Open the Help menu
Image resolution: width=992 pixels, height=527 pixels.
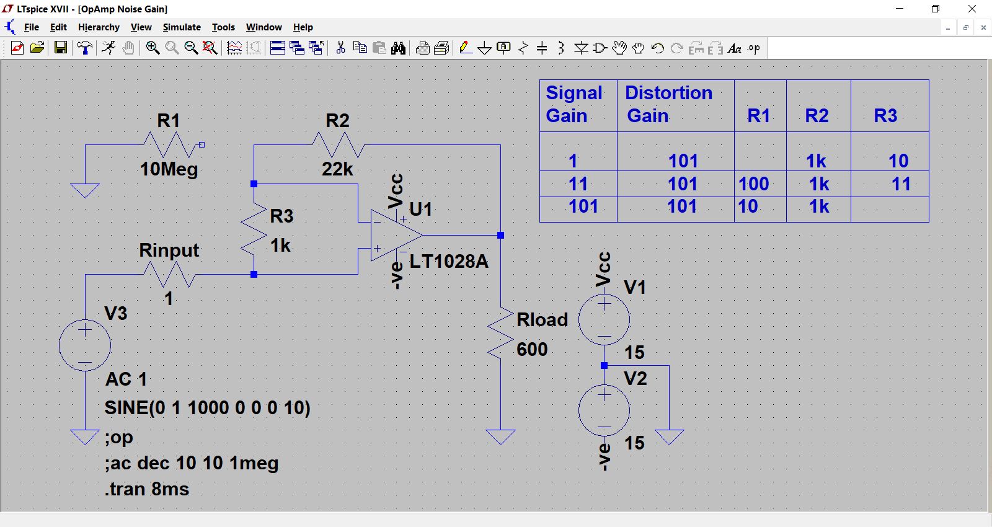(303, 27)
